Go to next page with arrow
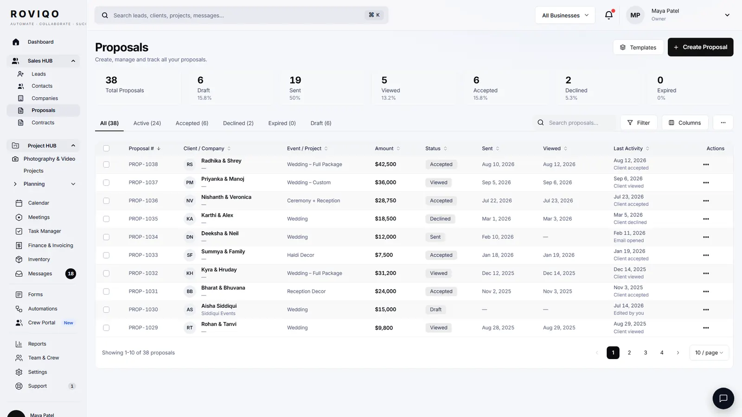The height and width of the screenshot is (417, 742). click(x=678, y=353)
